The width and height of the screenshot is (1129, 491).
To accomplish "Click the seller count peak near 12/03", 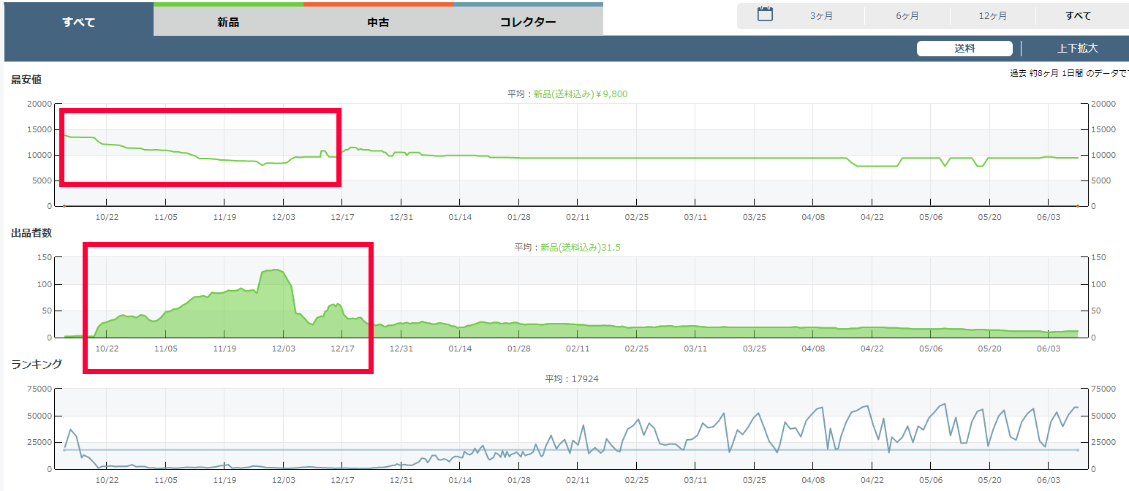I will 272,270.
